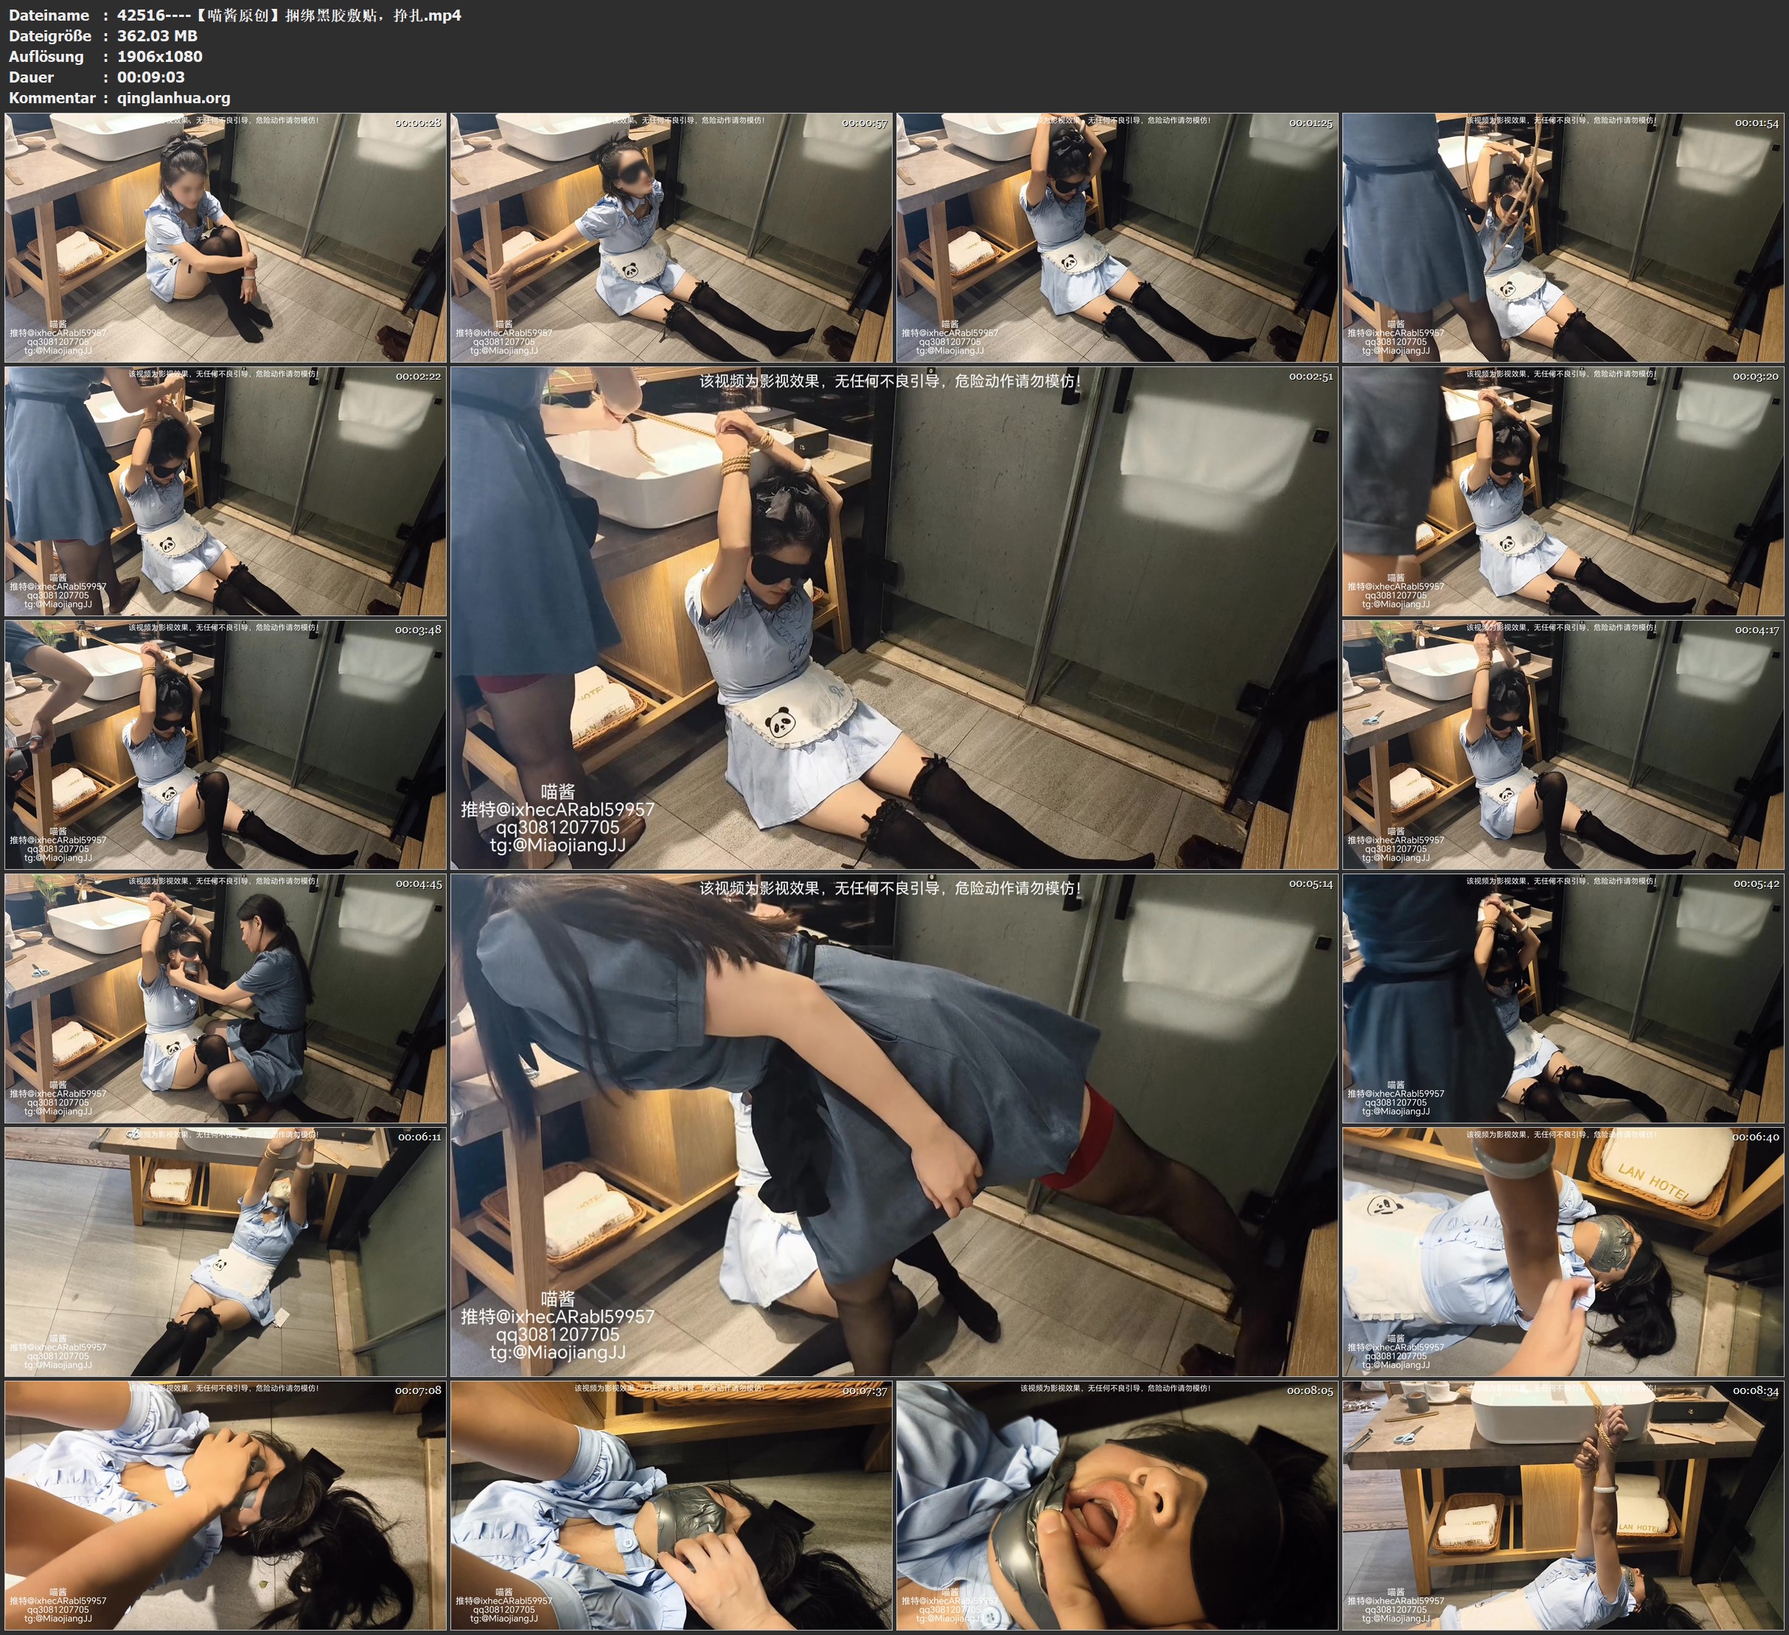Open the frame timed 00:06:11

(226, 1252)
